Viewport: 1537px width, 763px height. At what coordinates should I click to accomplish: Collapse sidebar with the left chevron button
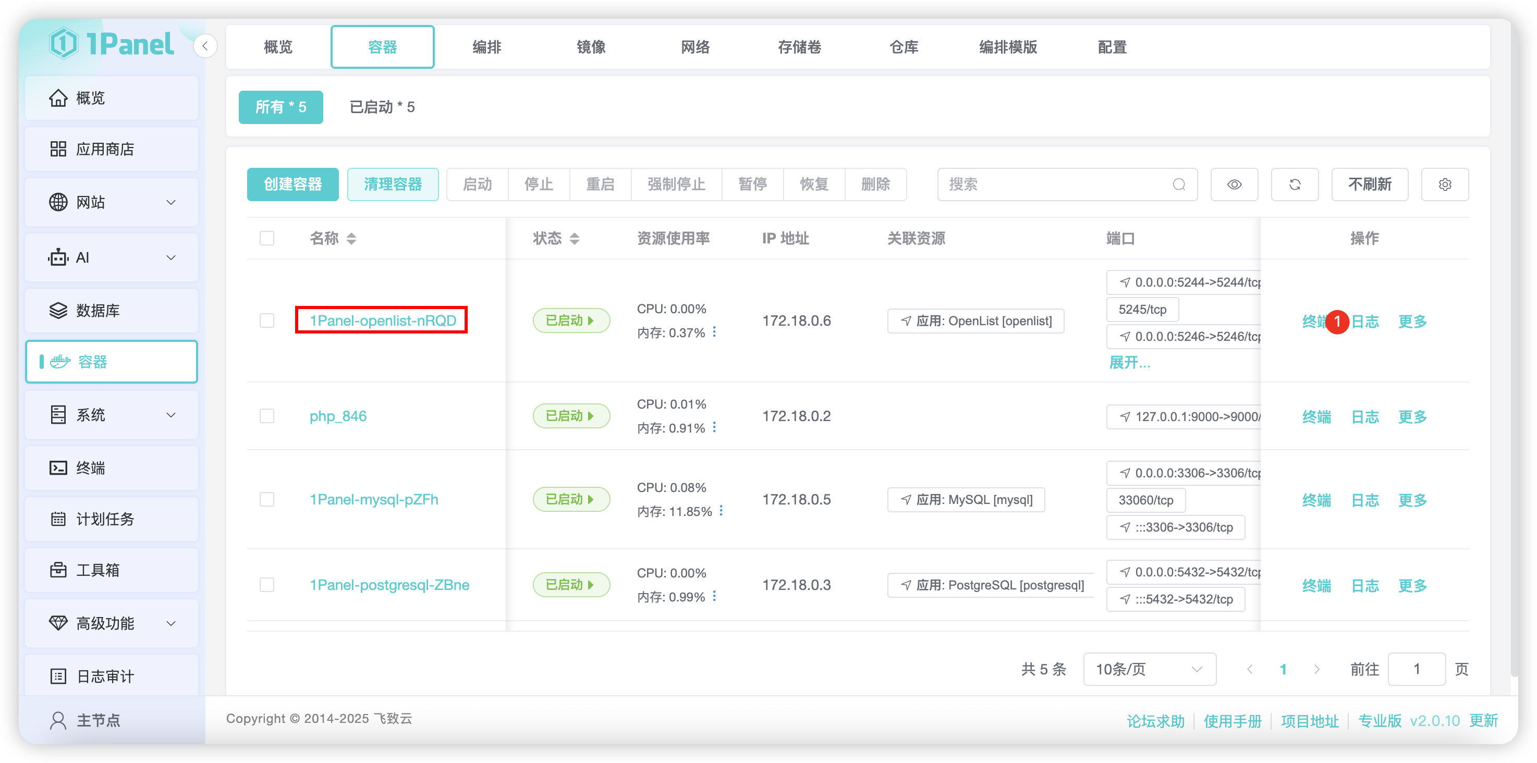pyautogui.click(x=205, y=46)
